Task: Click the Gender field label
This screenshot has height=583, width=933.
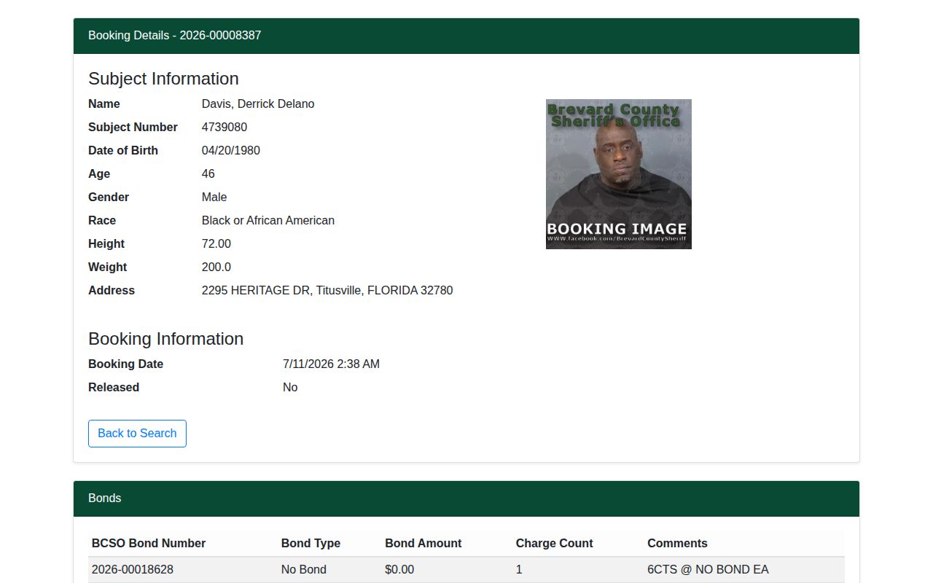Action: 109,197
